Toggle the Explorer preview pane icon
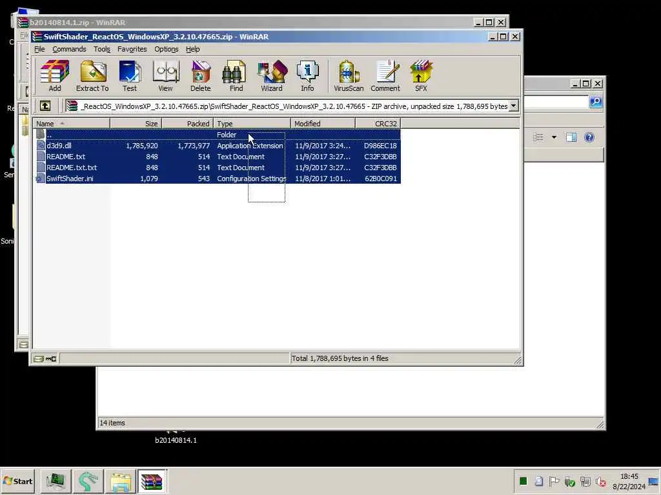661x495 pixels. click(x=571, y=137)
